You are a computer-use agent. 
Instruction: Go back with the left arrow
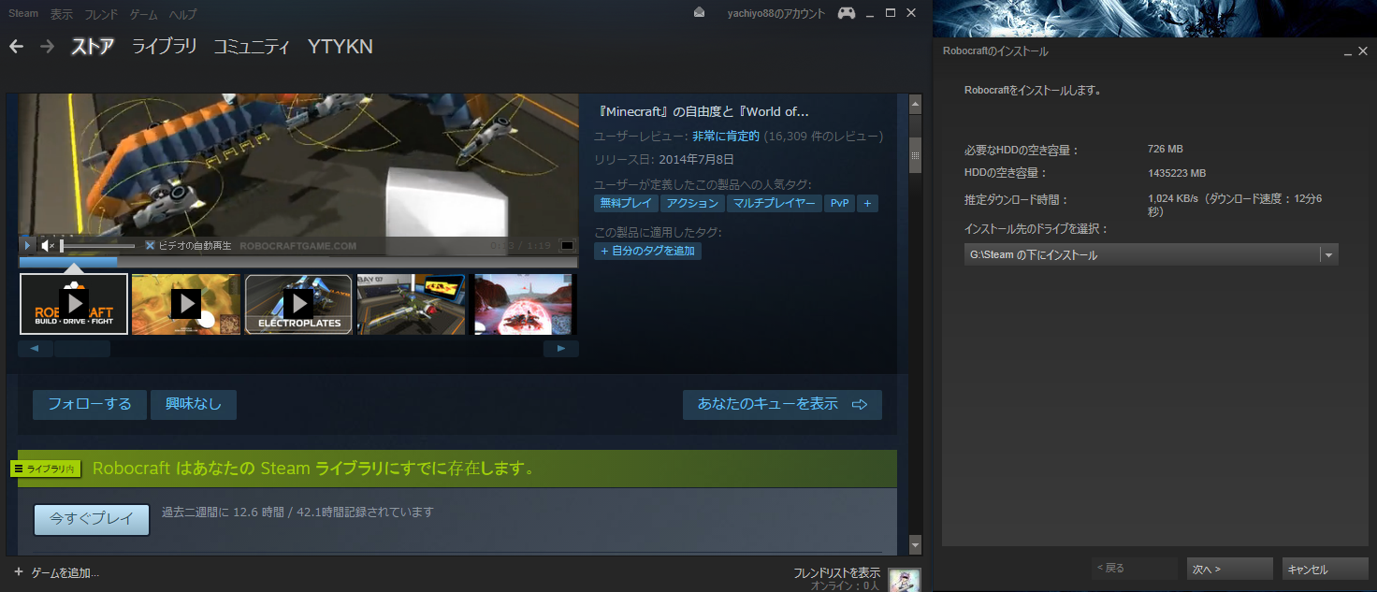pyautogui.click(x=17, y=46)
